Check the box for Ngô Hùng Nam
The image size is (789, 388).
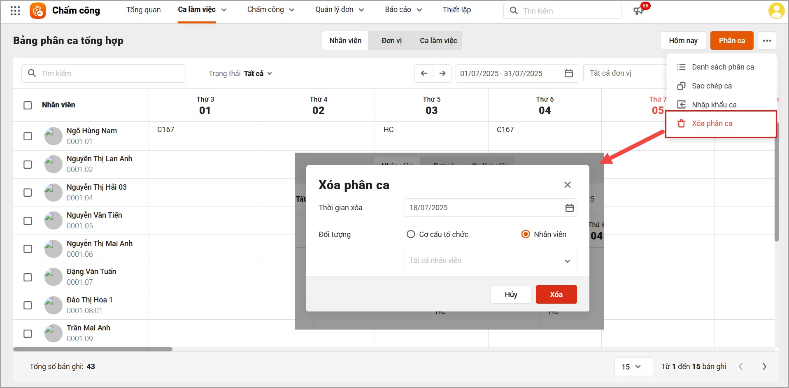tap(28, 136)
